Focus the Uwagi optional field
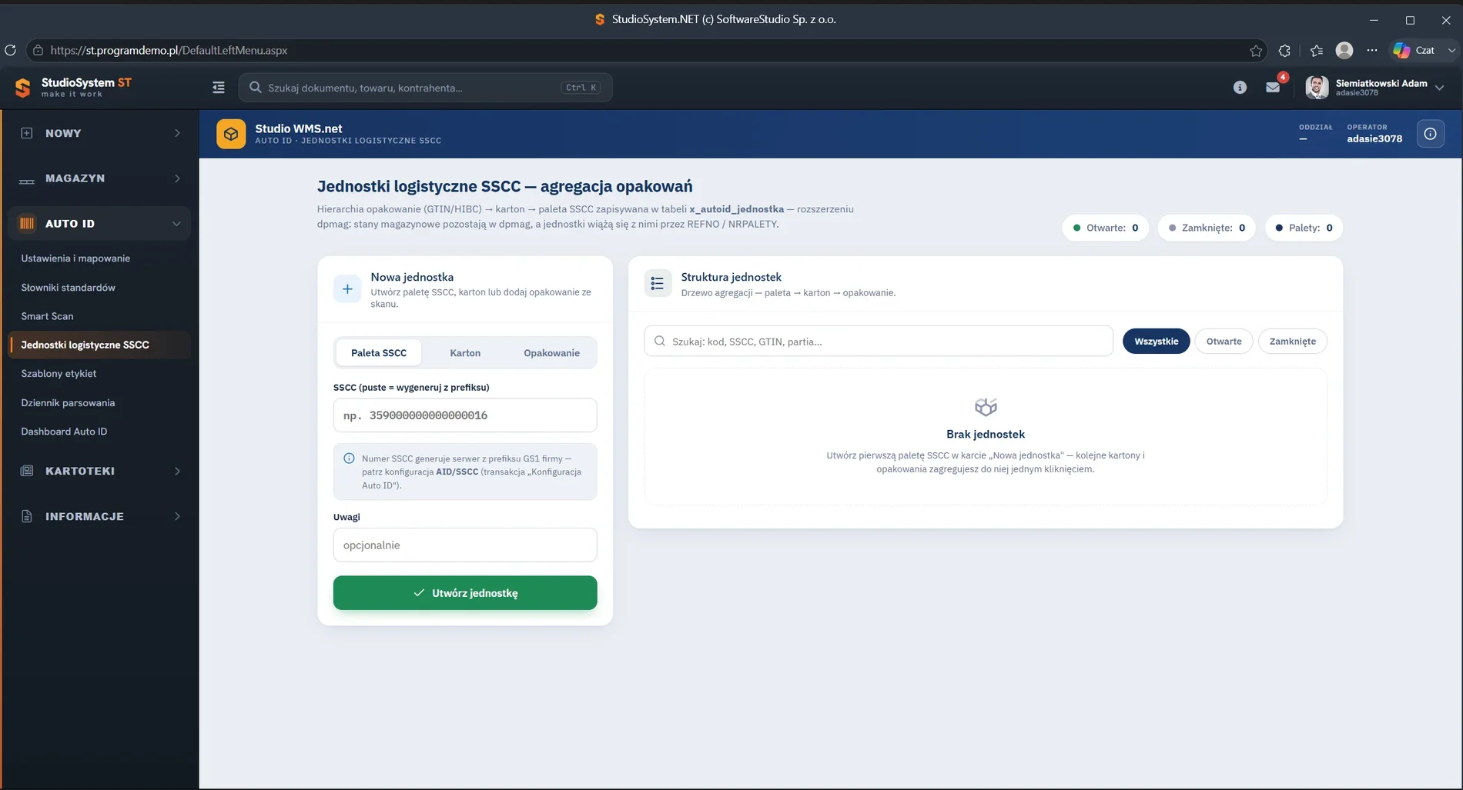This screenshot has width=1463, height=790. coord(465,545)
